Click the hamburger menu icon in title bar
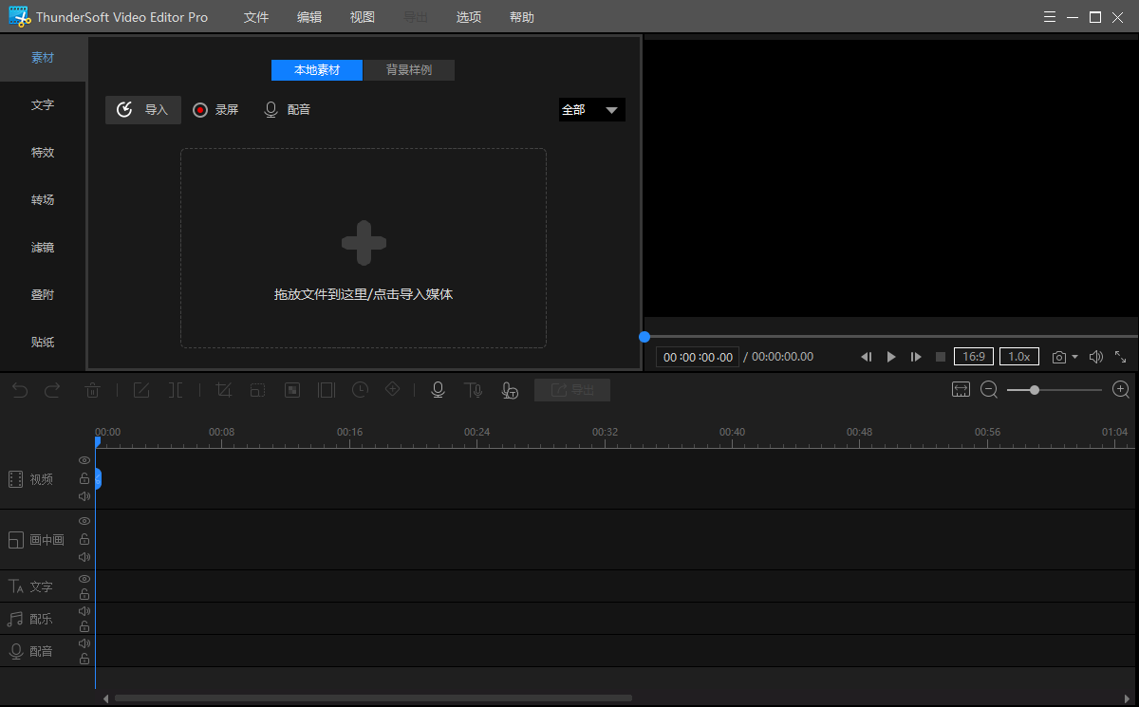This screenshot has height=707, width=1139. coord(1049,17)
